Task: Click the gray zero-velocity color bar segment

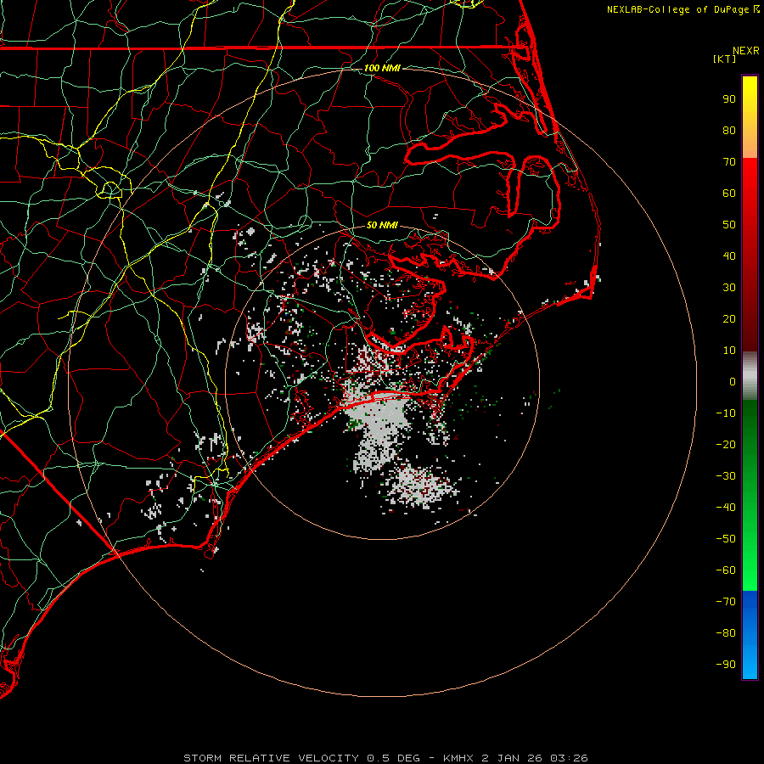Action: (750, 376)
